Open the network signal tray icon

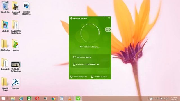(165, 98)
